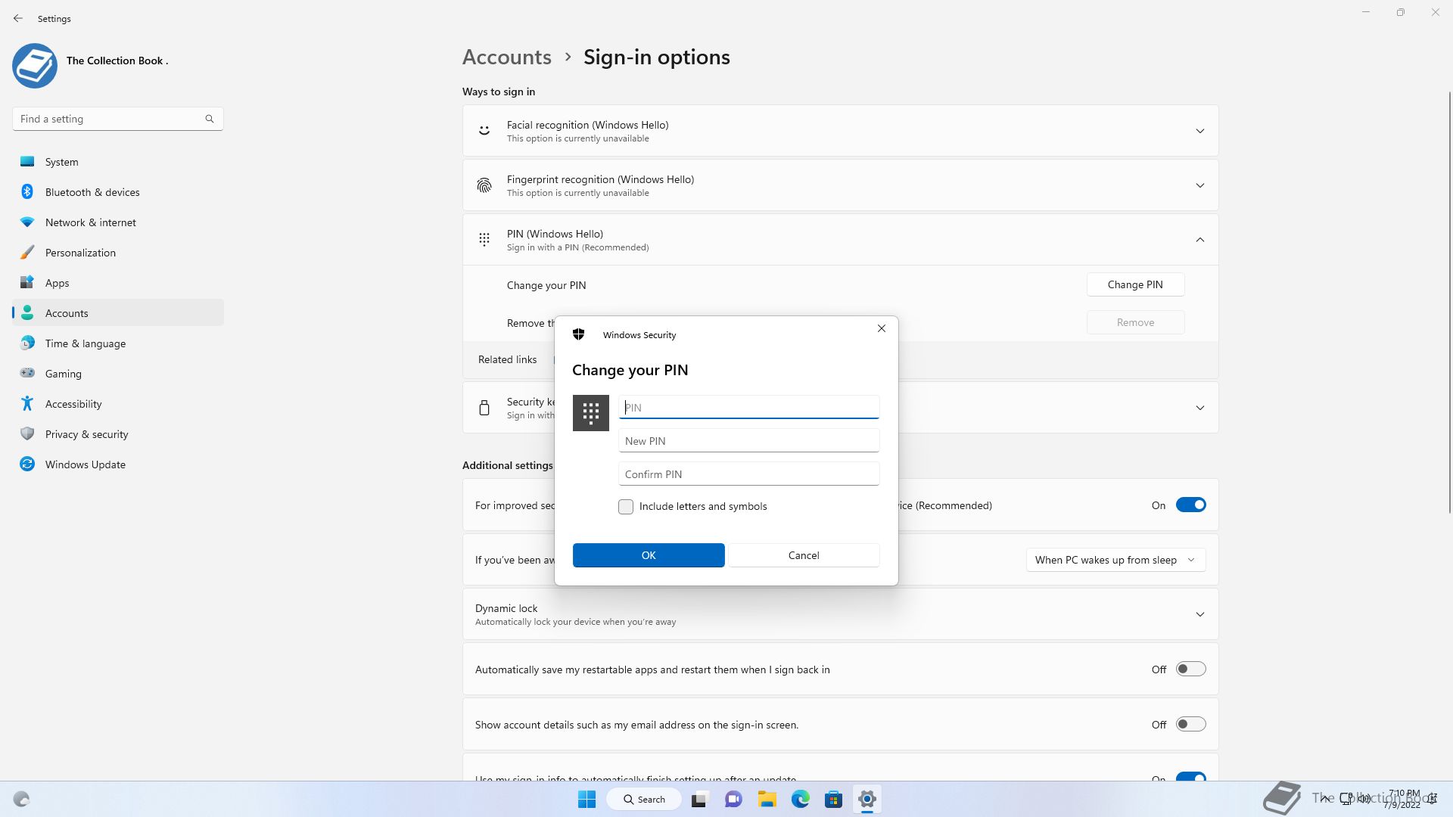
Task: Click the taskbar Search button
Action: click(x=644, y=799)
